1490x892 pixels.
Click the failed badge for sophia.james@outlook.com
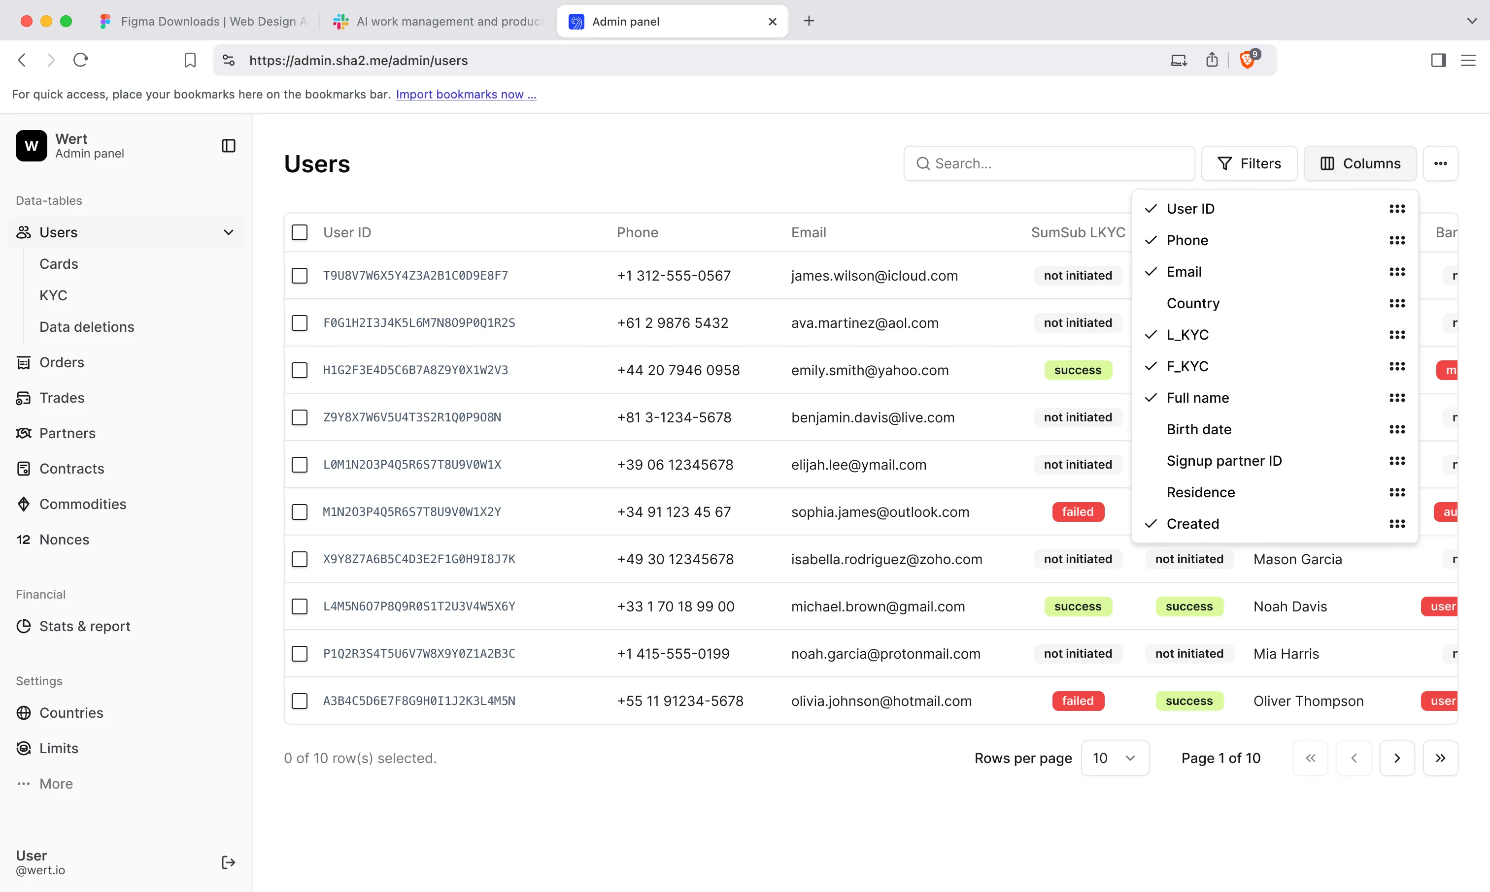click(x=1078, y=511)
